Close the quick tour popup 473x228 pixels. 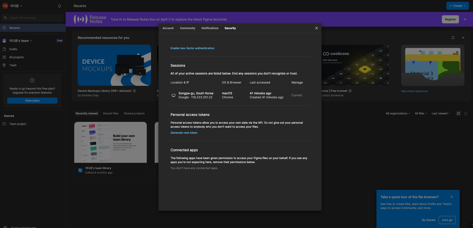452,197
